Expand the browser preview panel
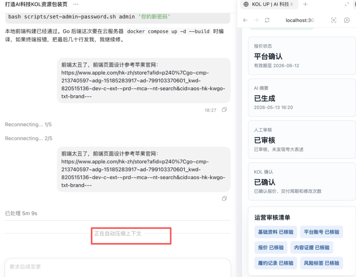 point(347,4)
